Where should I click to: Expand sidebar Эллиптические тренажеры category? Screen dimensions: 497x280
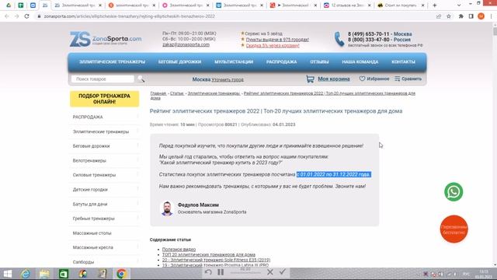105,131
